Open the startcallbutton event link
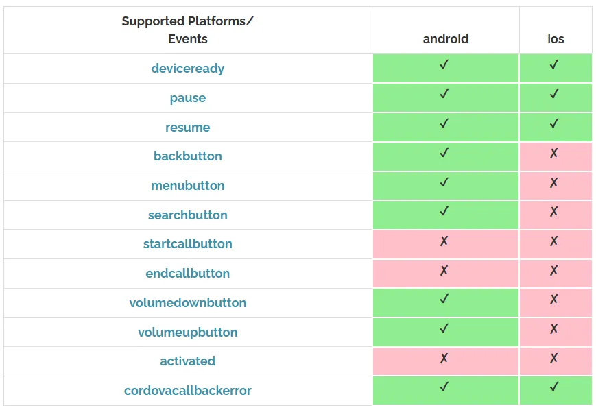This screenshot has height=410, width=596. pyautogui.click(x=187, y=244)
